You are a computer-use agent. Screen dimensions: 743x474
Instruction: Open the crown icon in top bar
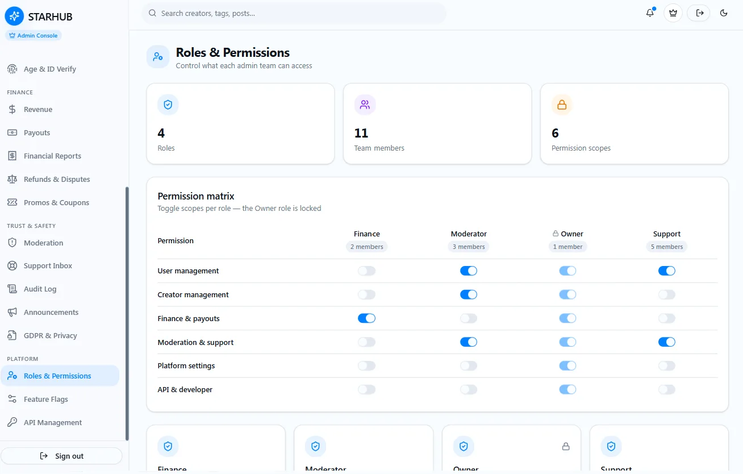(x=673, y=13)
